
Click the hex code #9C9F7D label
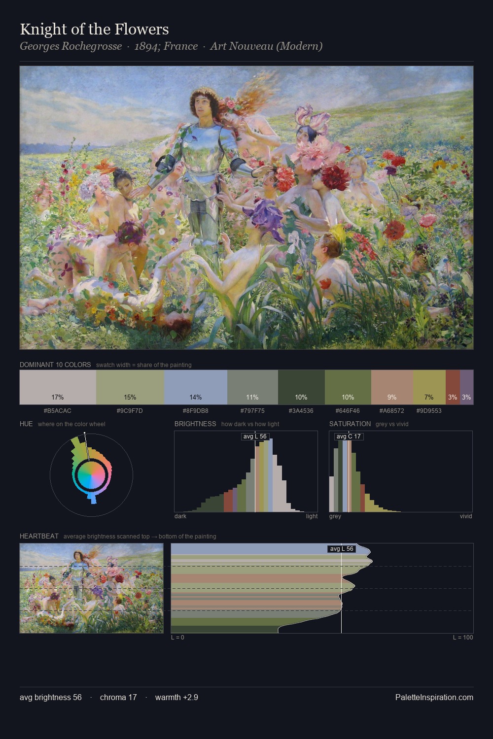[x=130, y=410]
